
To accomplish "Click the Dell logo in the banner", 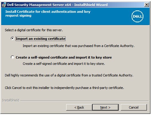I will 137,16.
